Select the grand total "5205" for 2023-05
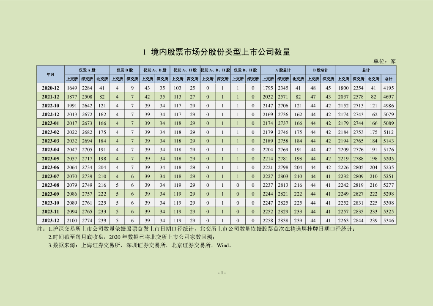This screenshot has height=306, width=433. coord(389,158)
